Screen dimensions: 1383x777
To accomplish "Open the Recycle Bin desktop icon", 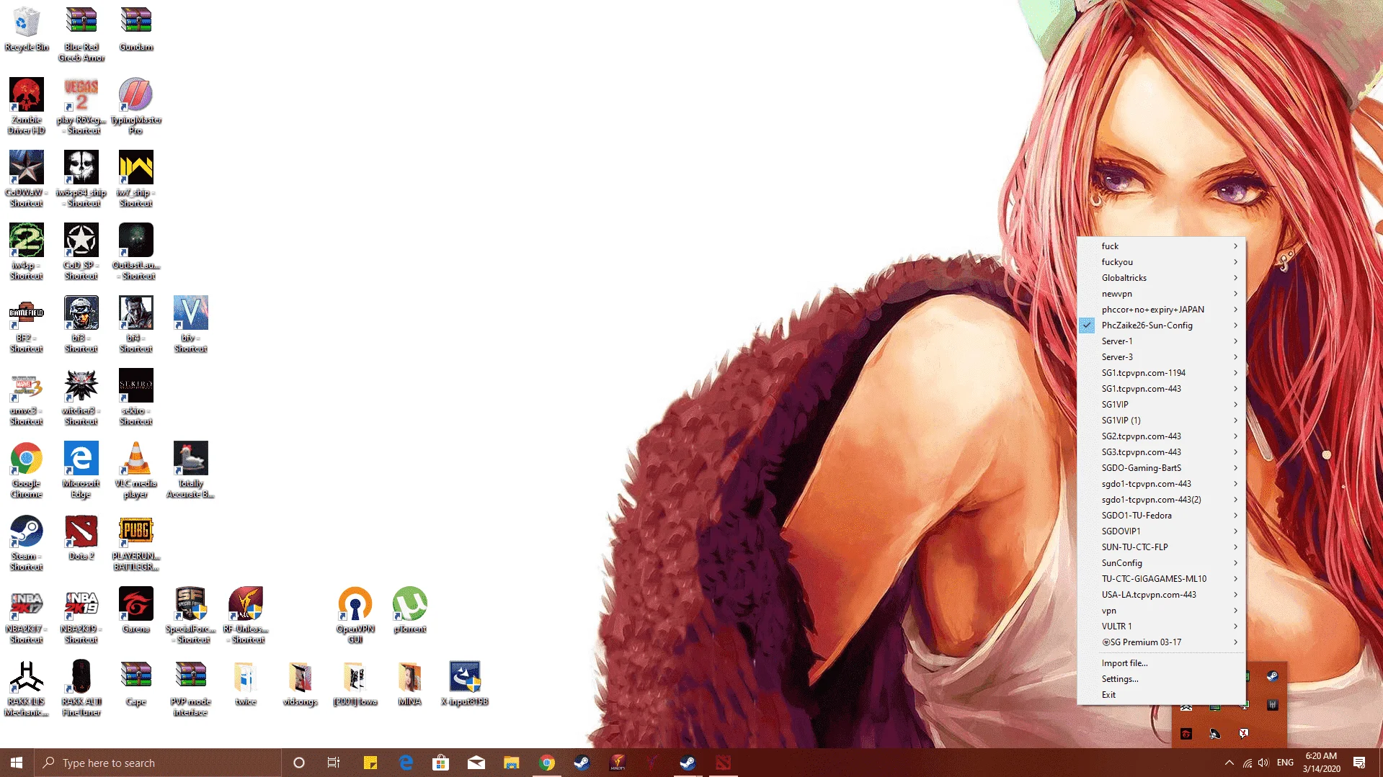I will [27, 29].
